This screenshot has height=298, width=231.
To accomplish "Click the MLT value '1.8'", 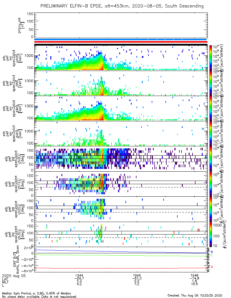I will 195,281.
